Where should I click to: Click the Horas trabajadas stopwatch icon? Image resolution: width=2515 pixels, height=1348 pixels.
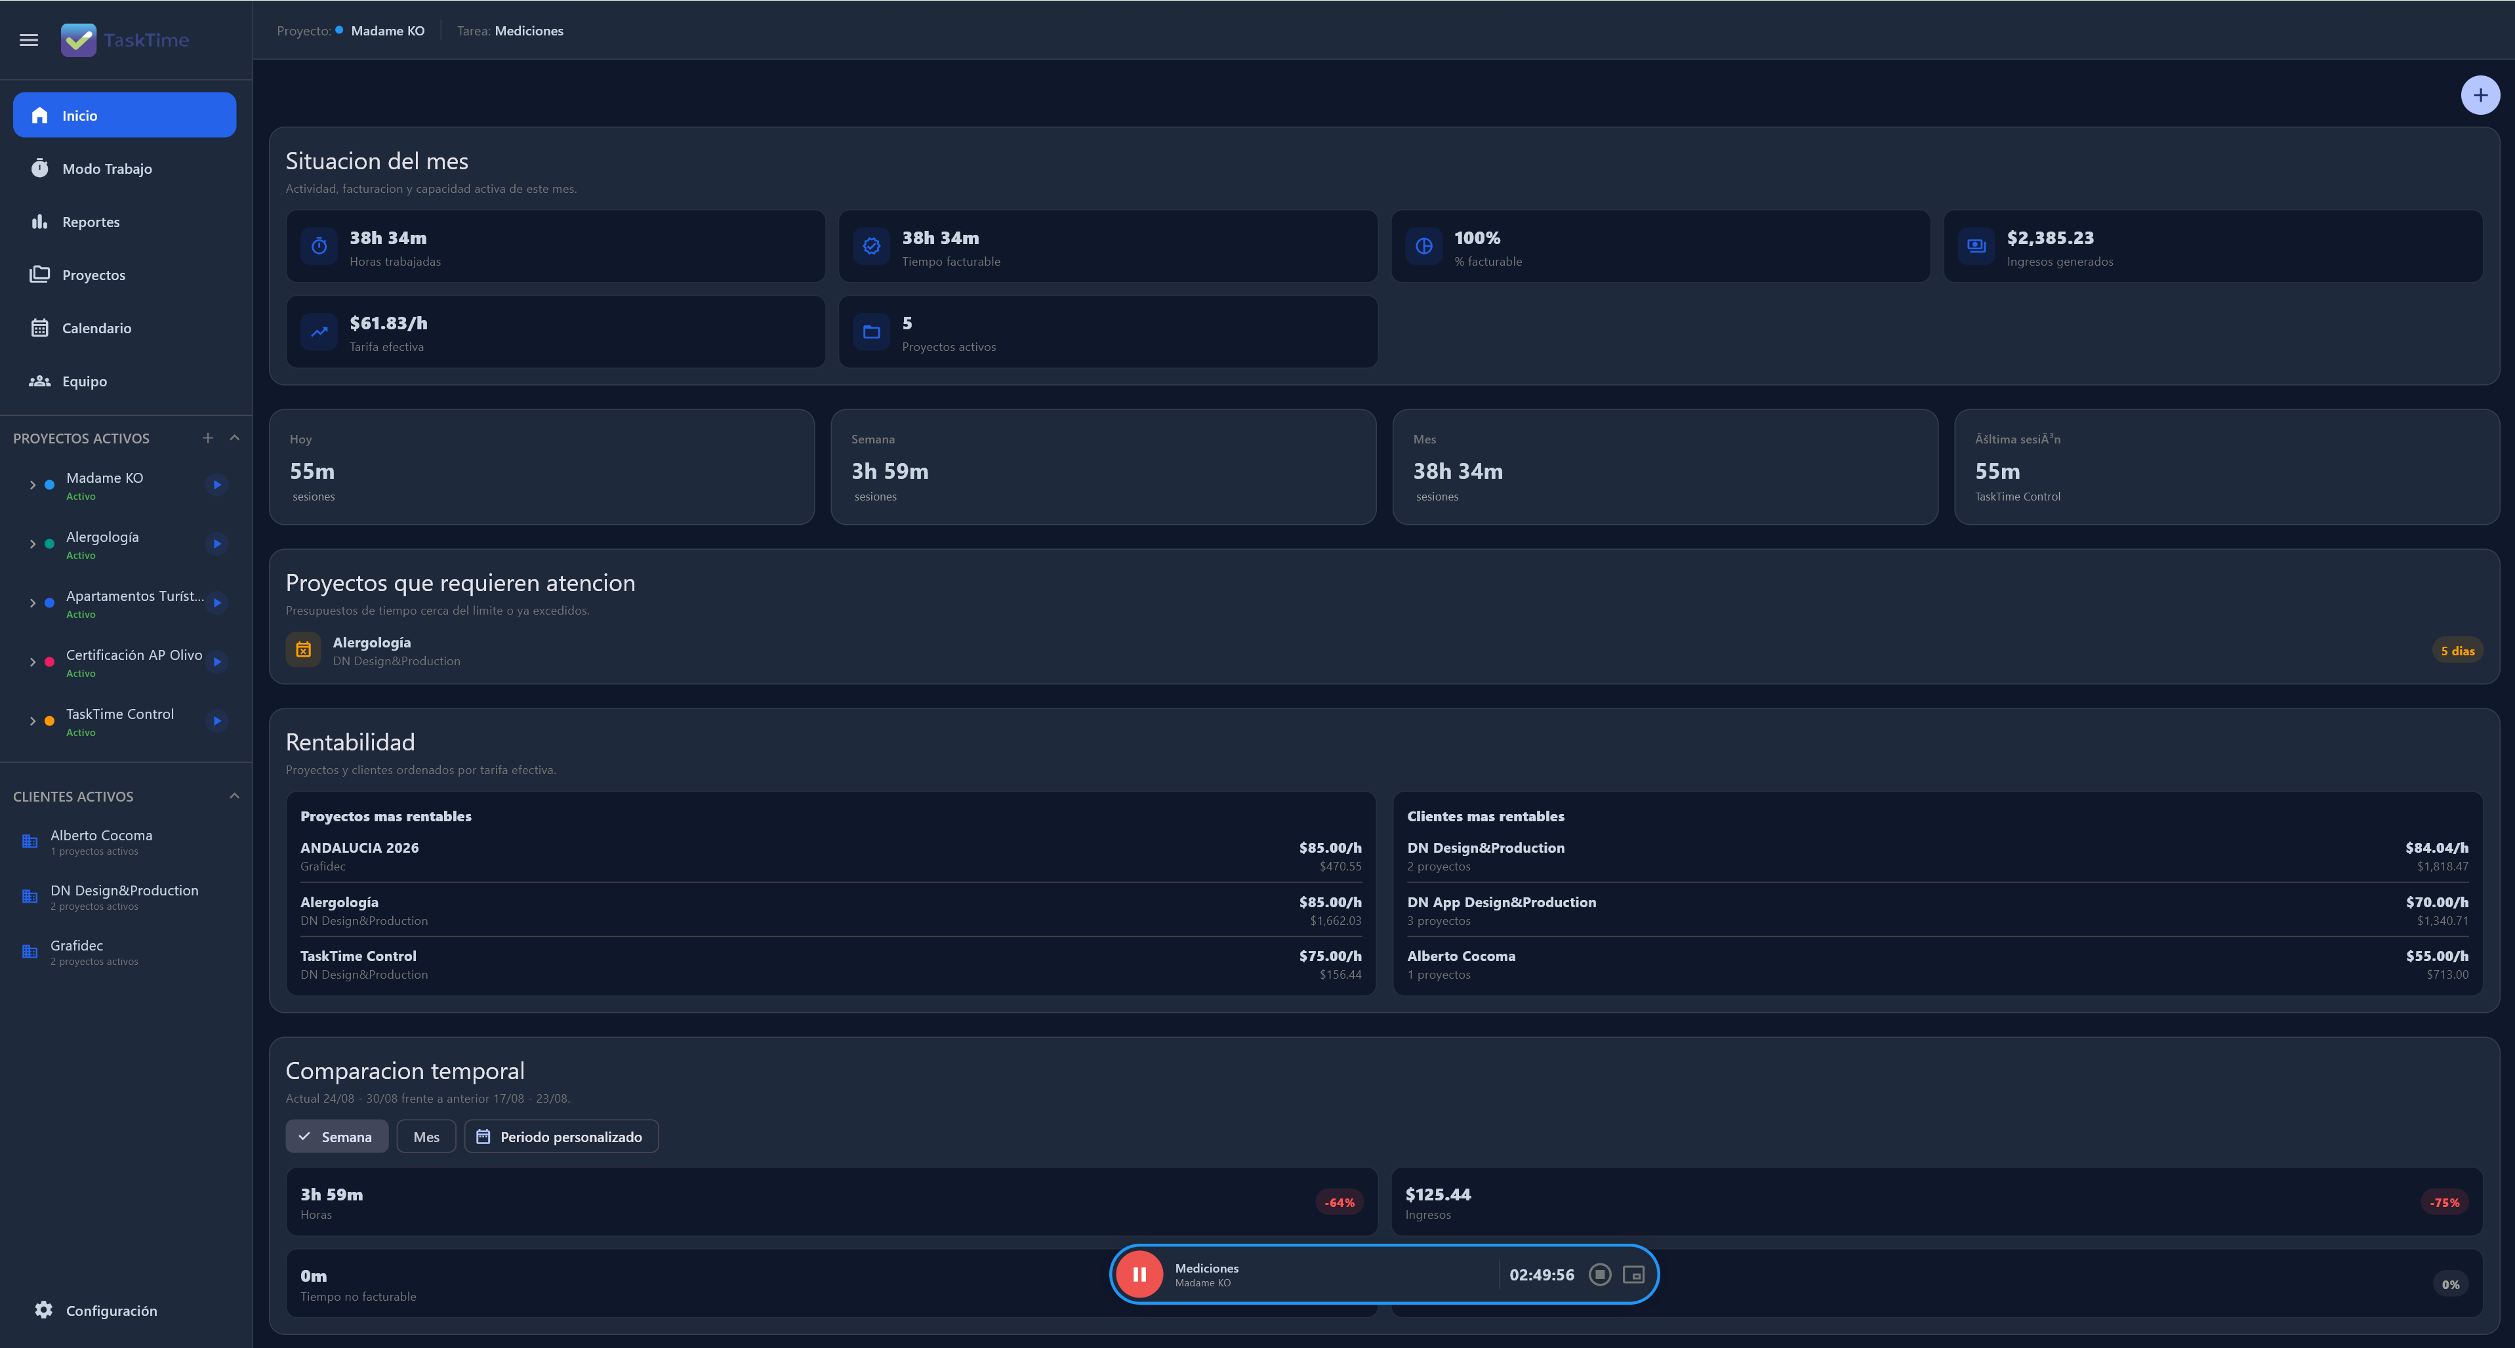319,247
